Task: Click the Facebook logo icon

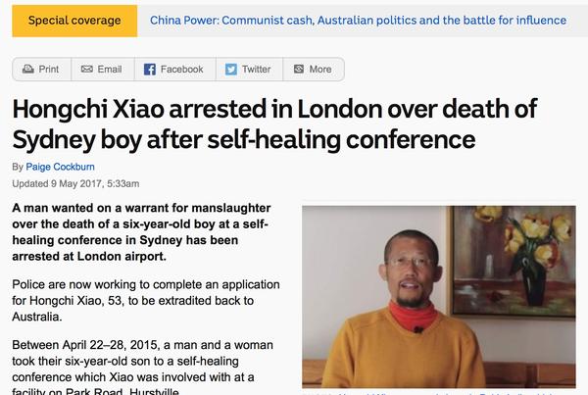Action: pos(150,69)
